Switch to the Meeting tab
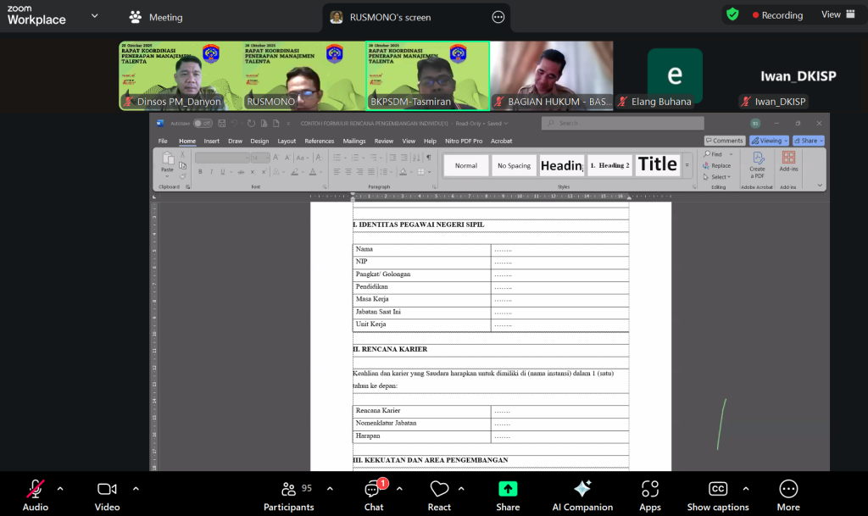Image resolution: width=868 pixels, height=516 pixels. click(x=156, y=17)
